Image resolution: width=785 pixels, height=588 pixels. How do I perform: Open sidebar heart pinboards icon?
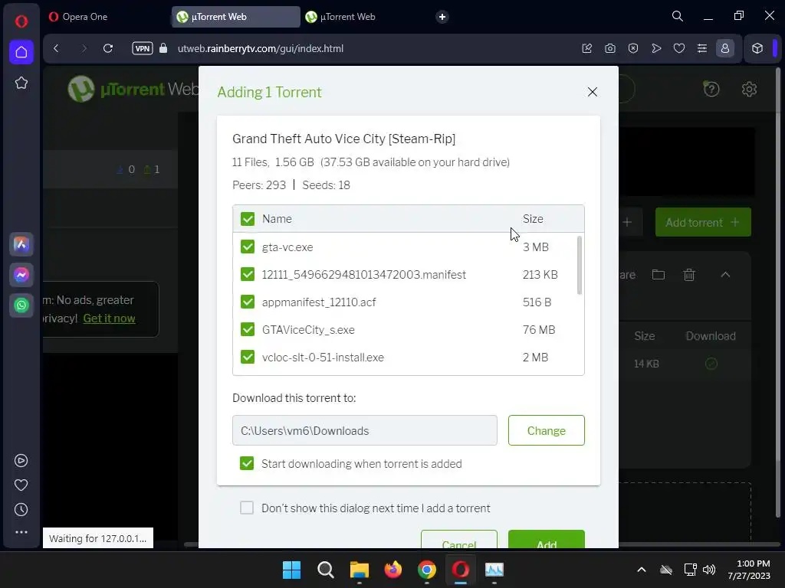21,485
